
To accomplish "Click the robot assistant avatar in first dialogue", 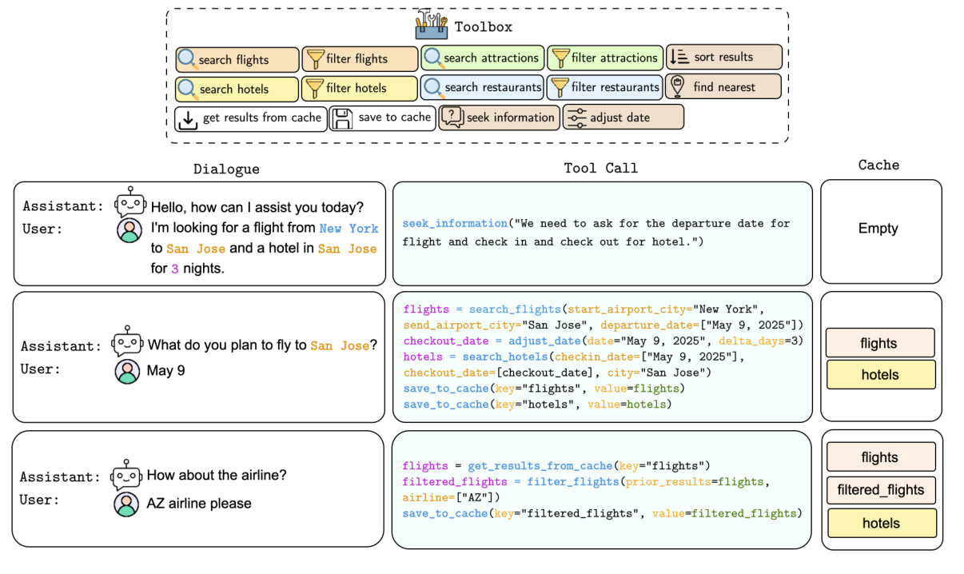I will pyautogui.click(x=129, y=203).
